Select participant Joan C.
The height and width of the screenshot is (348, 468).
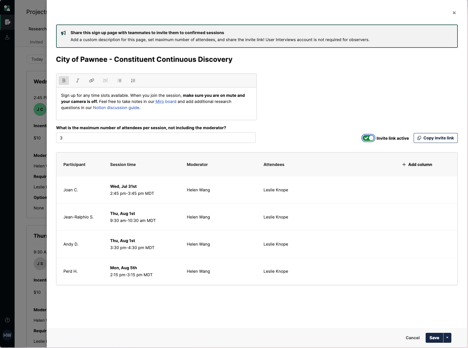[x=71, y=190]
